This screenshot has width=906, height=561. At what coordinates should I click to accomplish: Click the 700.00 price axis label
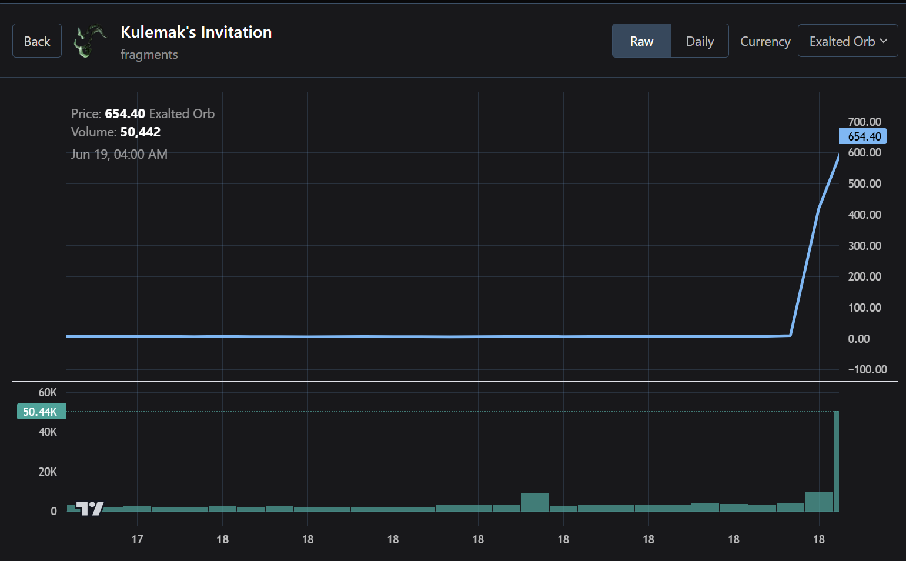coord(864,122)
